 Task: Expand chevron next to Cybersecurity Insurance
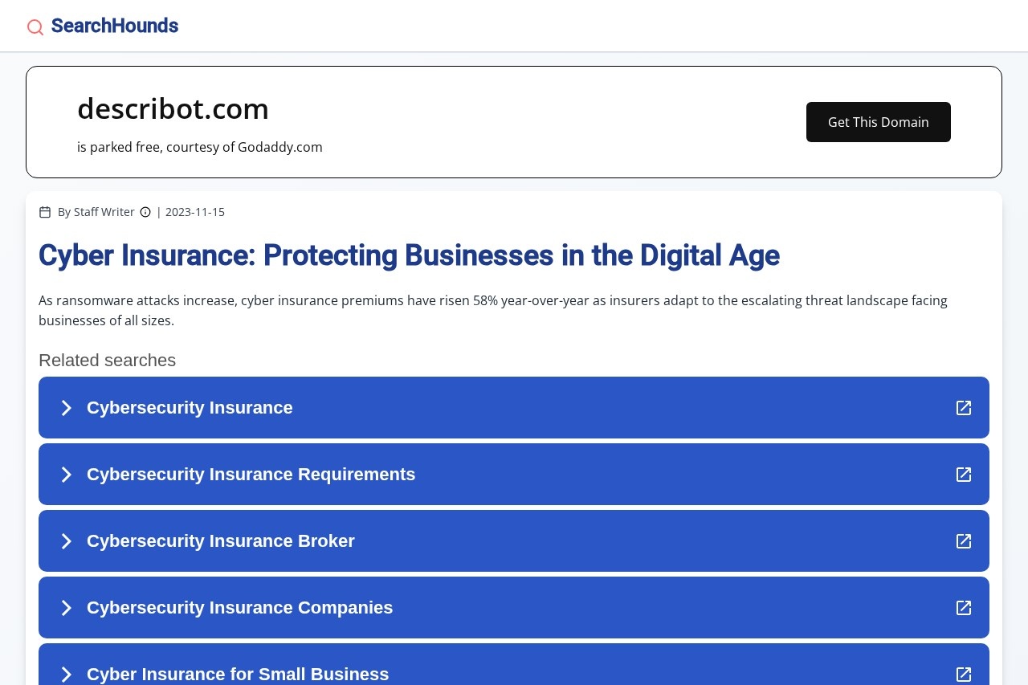tap(67, 408)
